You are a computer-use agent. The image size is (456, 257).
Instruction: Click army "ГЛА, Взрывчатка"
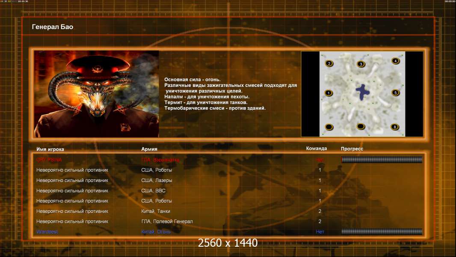coord(160,160)
